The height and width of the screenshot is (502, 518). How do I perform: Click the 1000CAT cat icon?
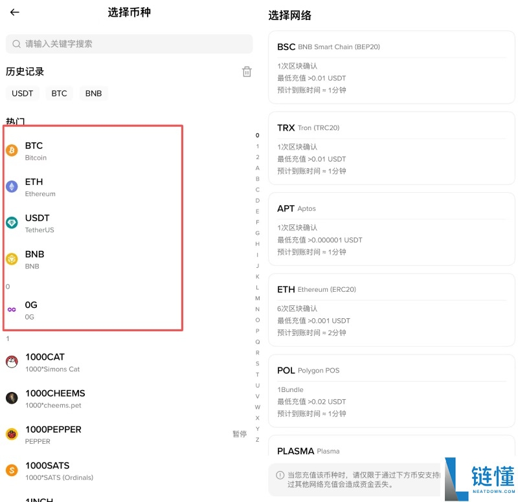pos(12,362)
